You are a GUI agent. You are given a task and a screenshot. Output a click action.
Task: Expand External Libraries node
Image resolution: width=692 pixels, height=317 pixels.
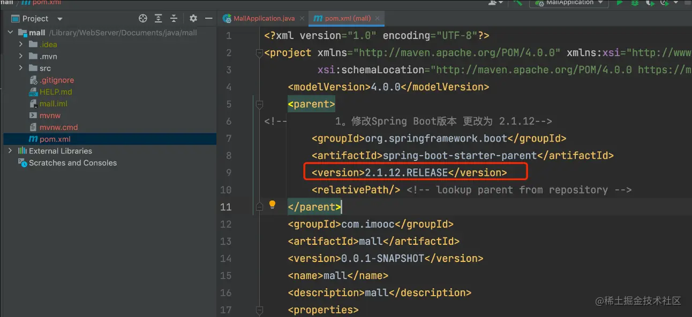click(10, 151)
